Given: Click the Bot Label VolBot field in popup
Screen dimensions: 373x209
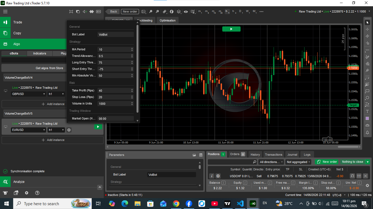Looking at the screenshot, I should point(116,35).
